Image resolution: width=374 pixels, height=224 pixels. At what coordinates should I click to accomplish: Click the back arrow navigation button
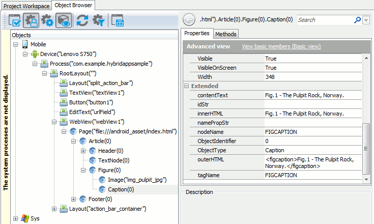click(188, 20)
